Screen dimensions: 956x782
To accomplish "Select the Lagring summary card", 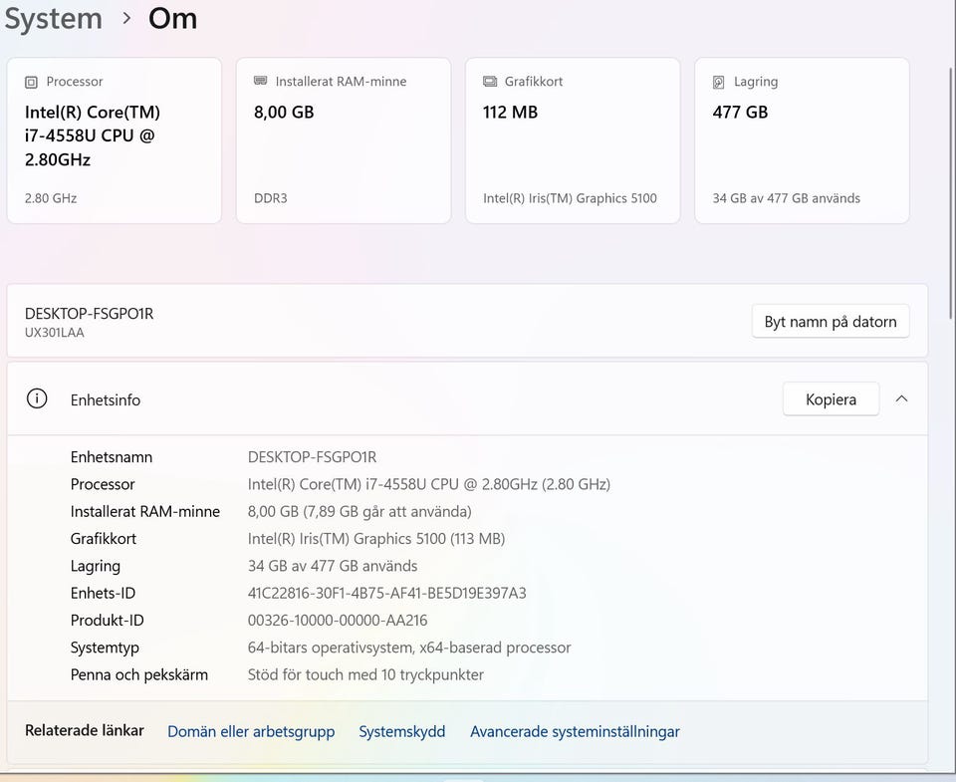I will (802, 140).
